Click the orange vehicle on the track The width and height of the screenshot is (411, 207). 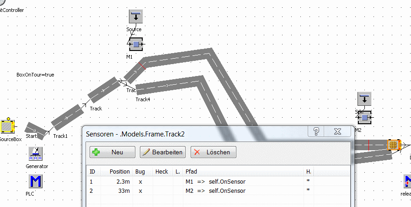393,145
